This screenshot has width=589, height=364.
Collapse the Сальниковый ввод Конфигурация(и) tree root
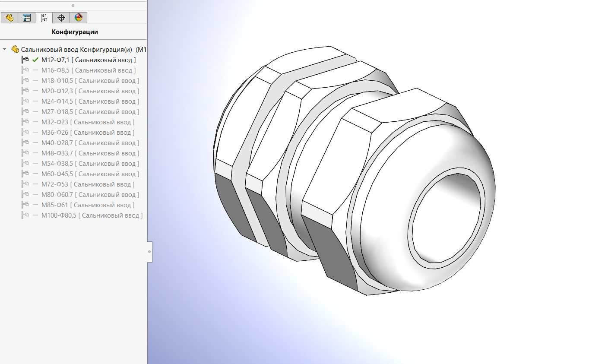click(5, 49)
